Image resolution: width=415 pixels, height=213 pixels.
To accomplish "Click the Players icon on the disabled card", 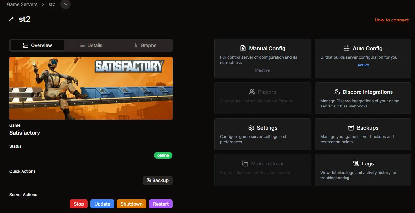I will click(x=252, y=92).
